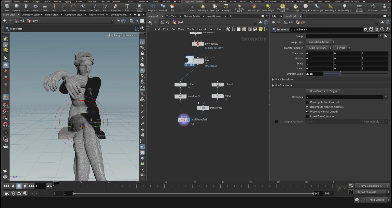
Task: Uncheck Preserve Normal Length
Action: 307,112
